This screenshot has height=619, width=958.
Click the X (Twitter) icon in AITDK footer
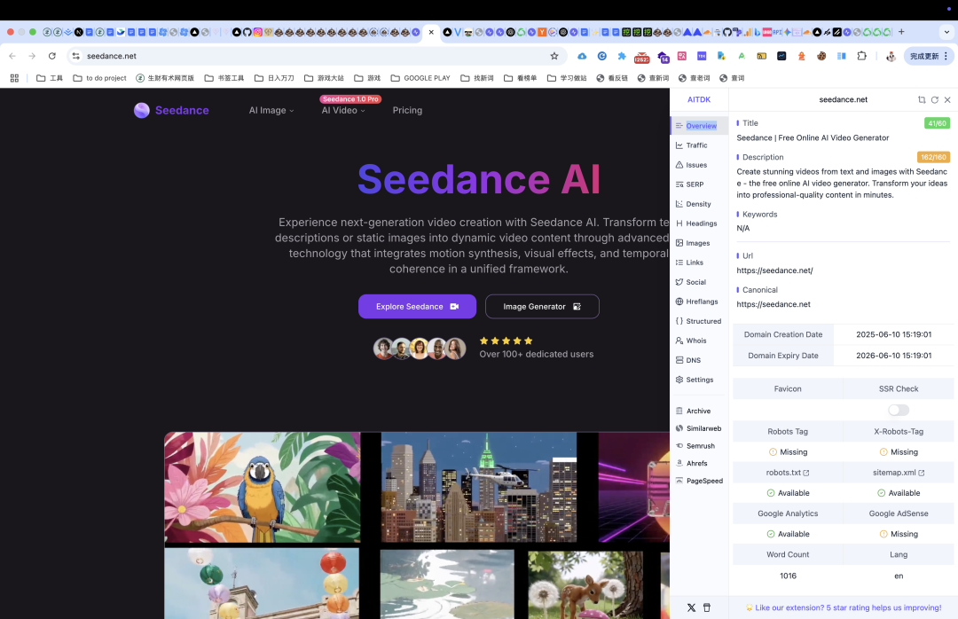pos(691,608)
